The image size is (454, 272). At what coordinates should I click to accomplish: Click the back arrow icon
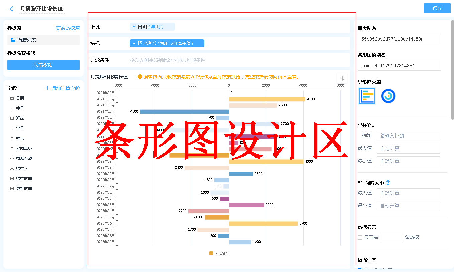tap(12, 9)
